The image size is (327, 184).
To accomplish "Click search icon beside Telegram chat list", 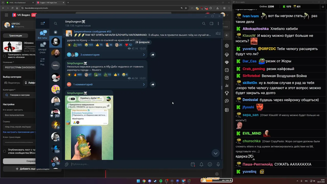I will click(x=55, y=24).
